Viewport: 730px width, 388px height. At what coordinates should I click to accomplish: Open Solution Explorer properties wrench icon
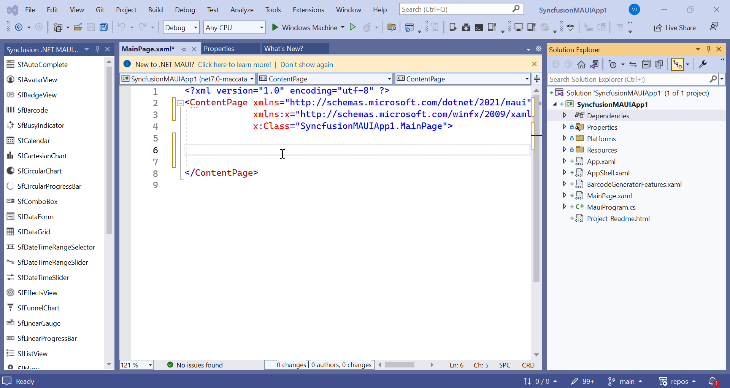(703, 64)
